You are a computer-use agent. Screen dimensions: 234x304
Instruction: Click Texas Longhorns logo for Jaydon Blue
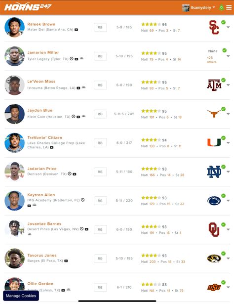pyautogui.click(x=214, y=114)
